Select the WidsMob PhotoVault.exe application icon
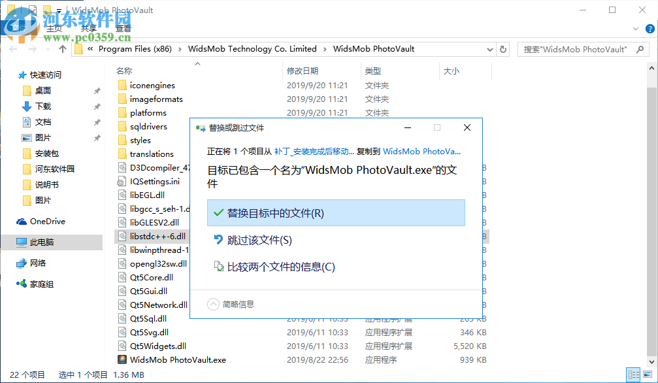658x383 pixels. pos(122,359)
